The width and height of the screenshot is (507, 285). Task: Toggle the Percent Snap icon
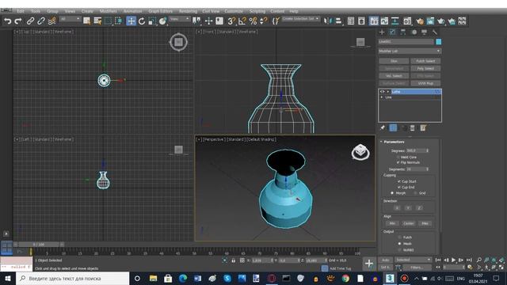pyautogui.click(x=253, y=21)
